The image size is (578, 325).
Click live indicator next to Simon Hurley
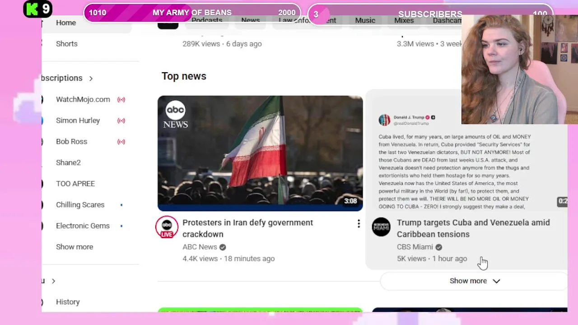coord(121,121)
